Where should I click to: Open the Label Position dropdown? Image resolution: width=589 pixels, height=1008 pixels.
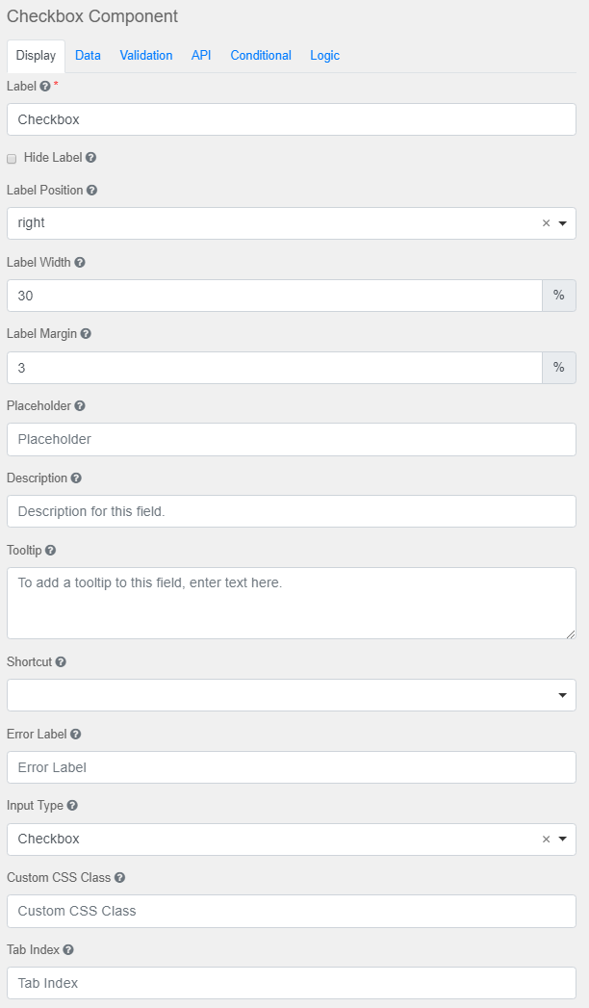pos(562,222)
